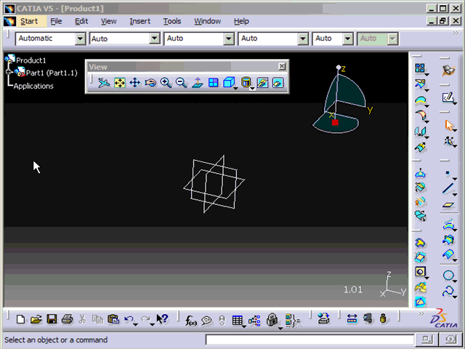Open the Auto dropdown next to Automatic
465x349 pixels.
[x=155, y=39]
